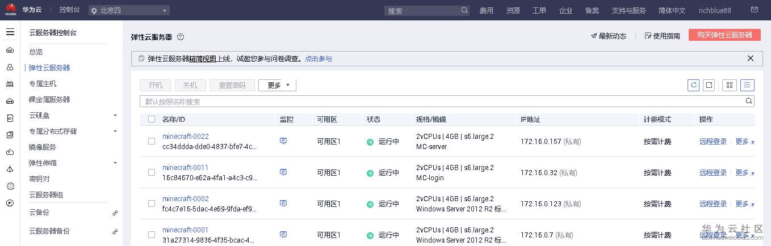The width and height of the screenshot is (771, 246).
Task: Open monitoring for minecraft-0011
Action: click(x=283, y=172)
